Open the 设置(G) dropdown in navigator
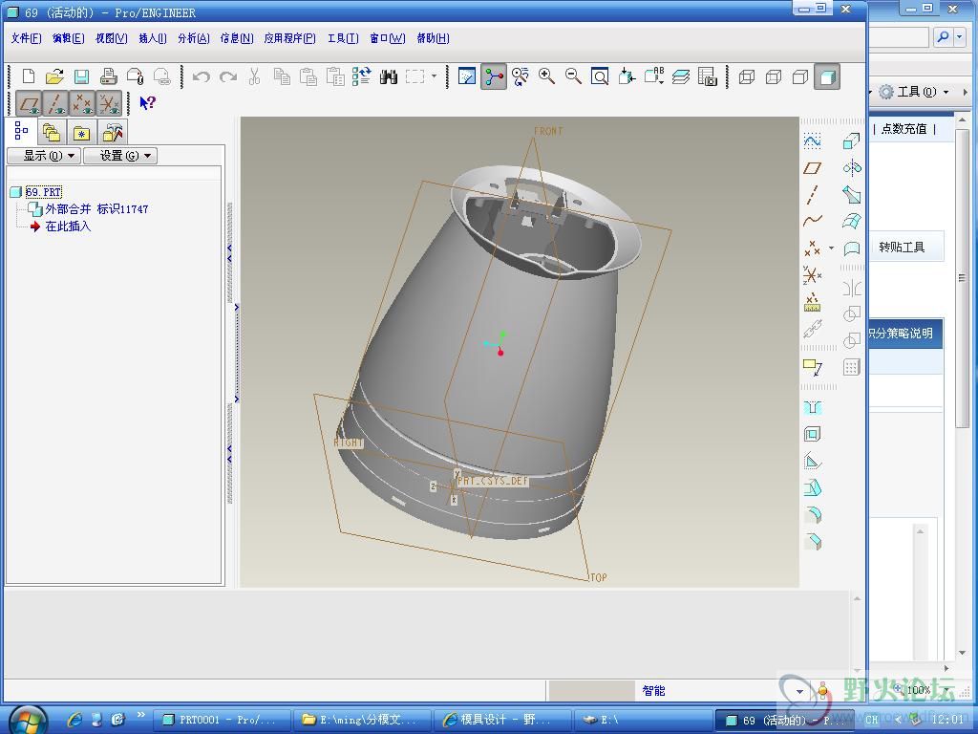The height and width of the screenshot is (734, 978). pyautogui.click(x=120, y=156)
